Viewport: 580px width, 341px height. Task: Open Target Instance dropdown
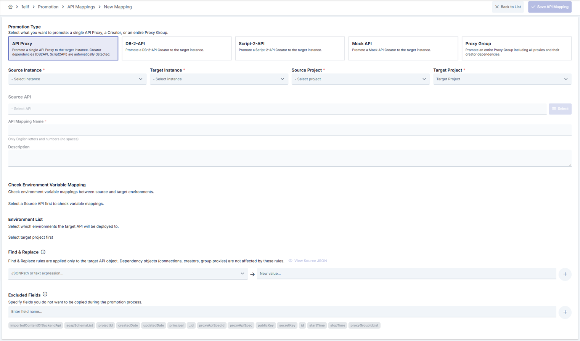coord(219,79)
